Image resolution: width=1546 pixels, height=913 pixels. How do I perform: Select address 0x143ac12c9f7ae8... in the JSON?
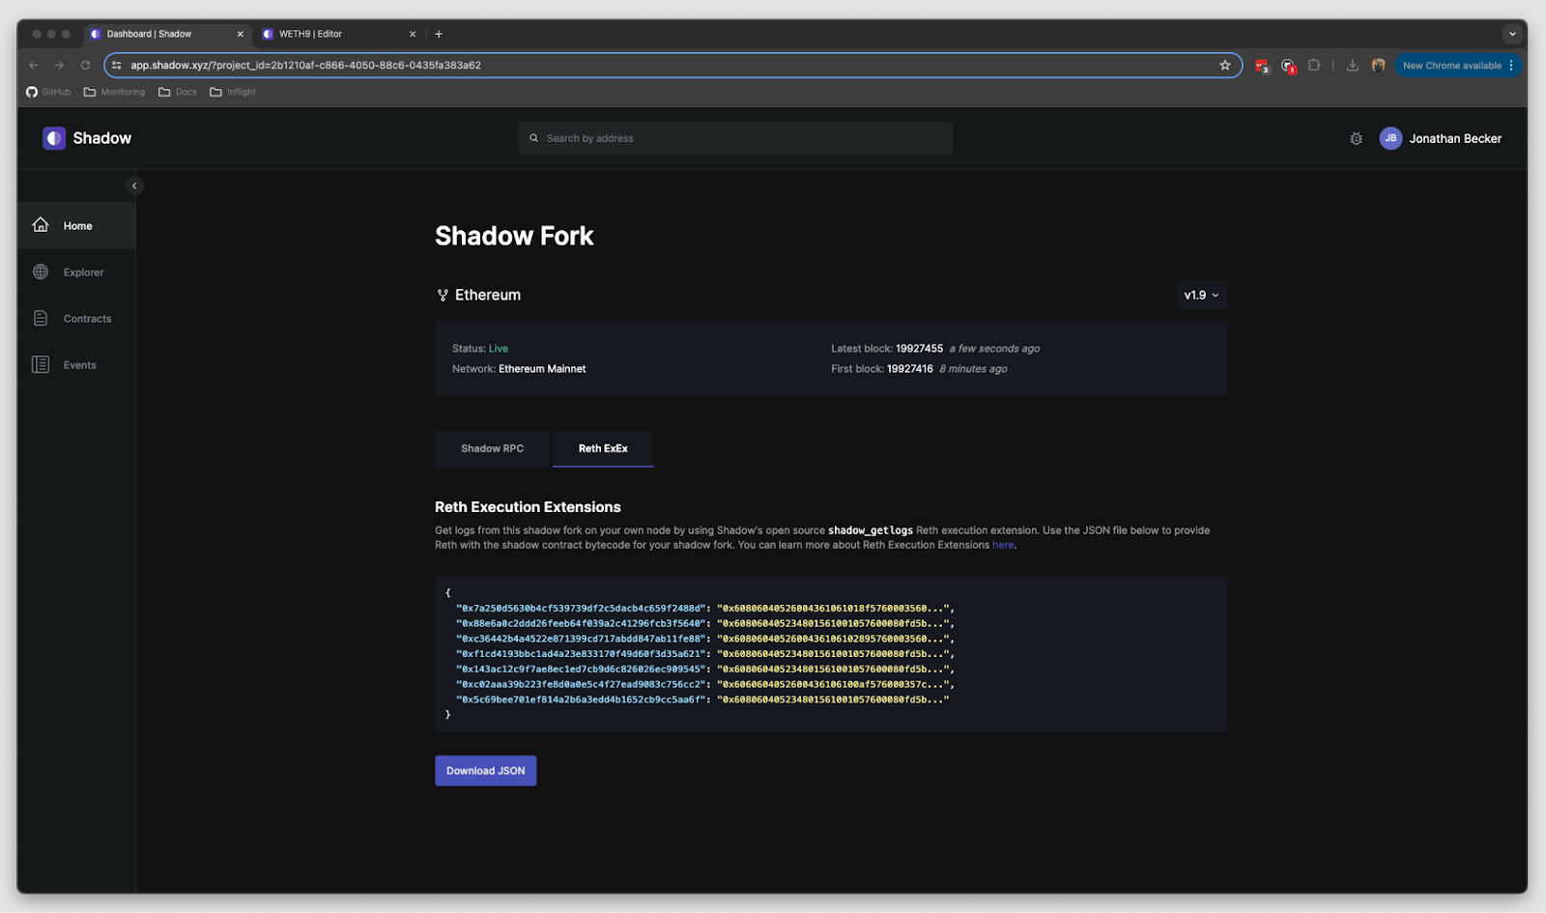(581, 669)
